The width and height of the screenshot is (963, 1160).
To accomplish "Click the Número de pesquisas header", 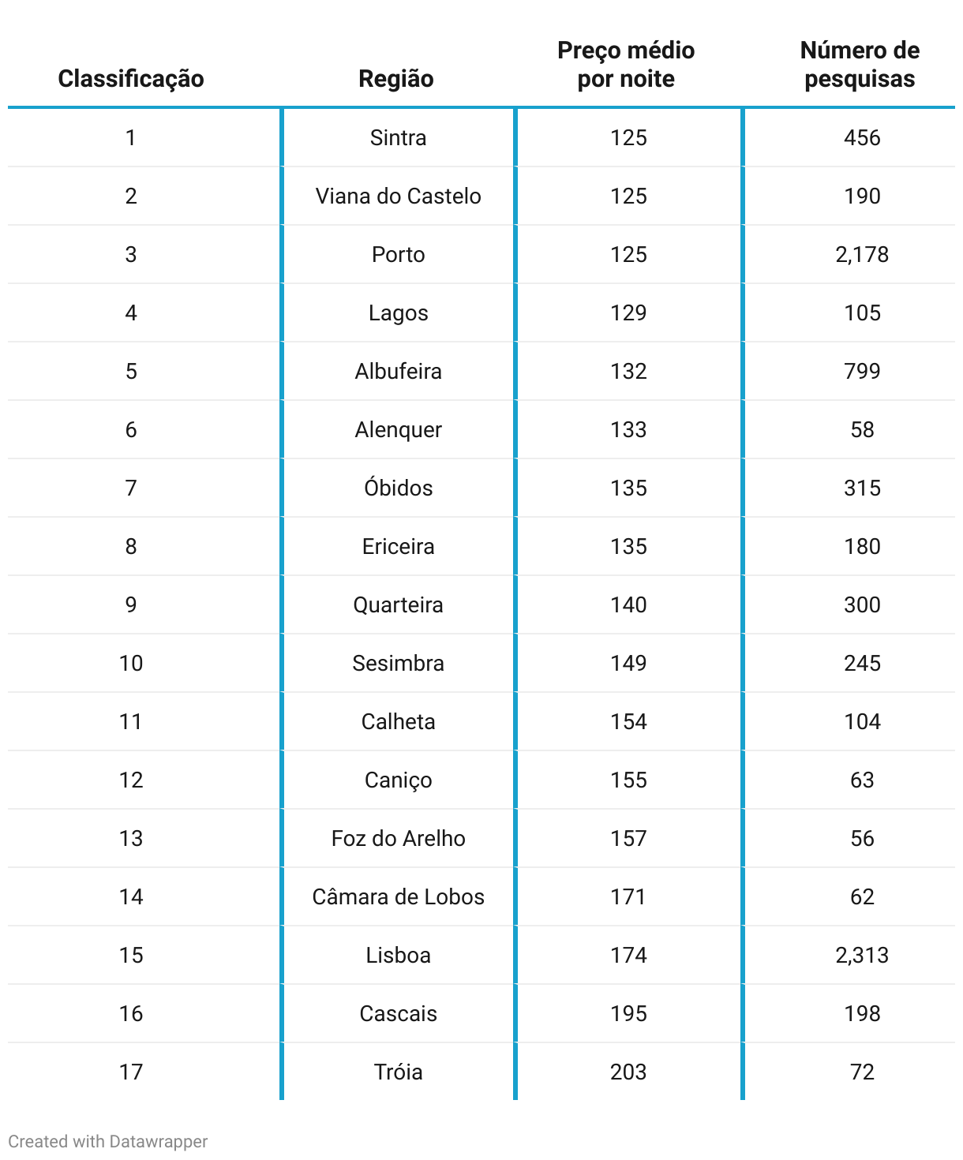I will (x=860, y=65).
